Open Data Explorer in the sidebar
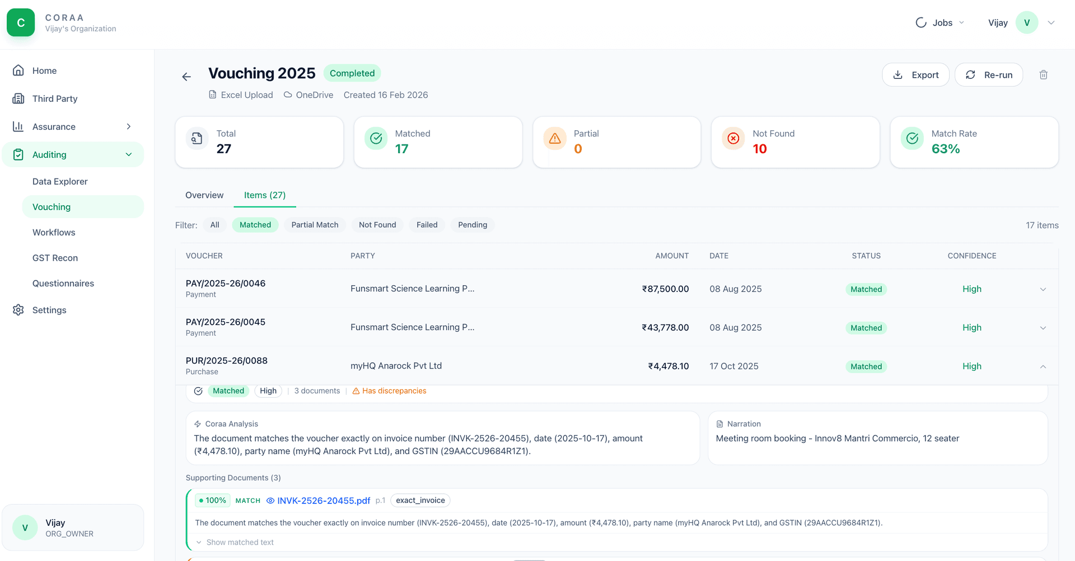The height and width of the screenshot is (561, 1075). click(60, 181)
